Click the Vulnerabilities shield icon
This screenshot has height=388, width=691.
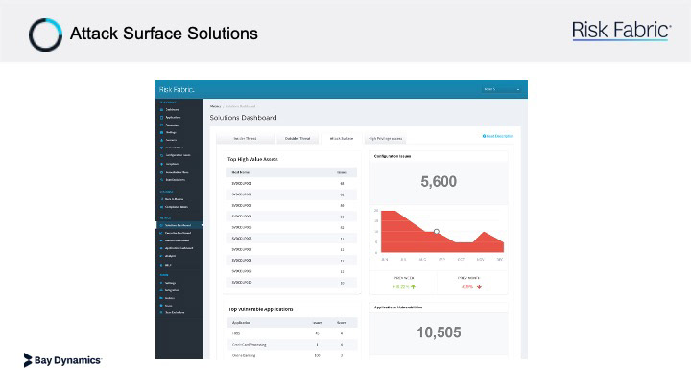click(x=162, y=148)
